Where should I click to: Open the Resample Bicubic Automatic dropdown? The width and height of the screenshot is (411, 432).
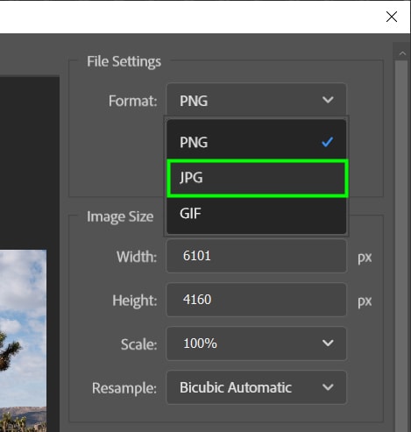click(256, 387)
